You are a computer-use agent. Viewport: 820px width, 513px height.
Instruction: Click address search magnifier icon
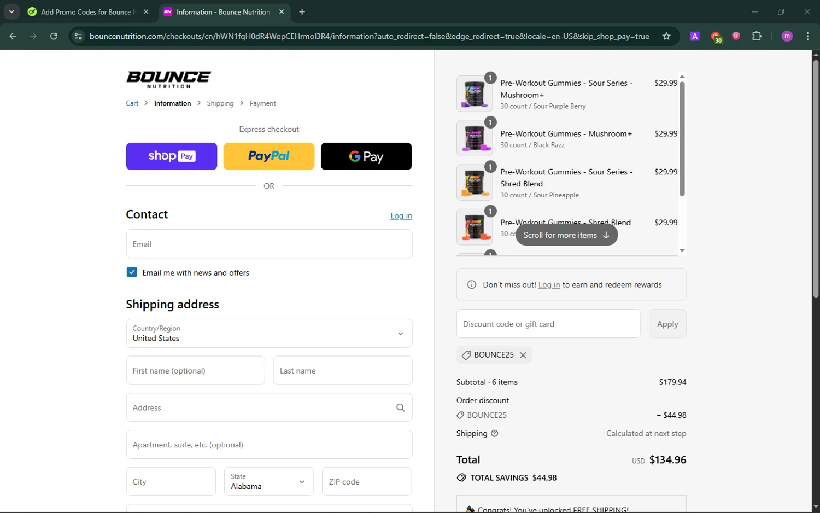pyautogui.click(x=400, y=407)
